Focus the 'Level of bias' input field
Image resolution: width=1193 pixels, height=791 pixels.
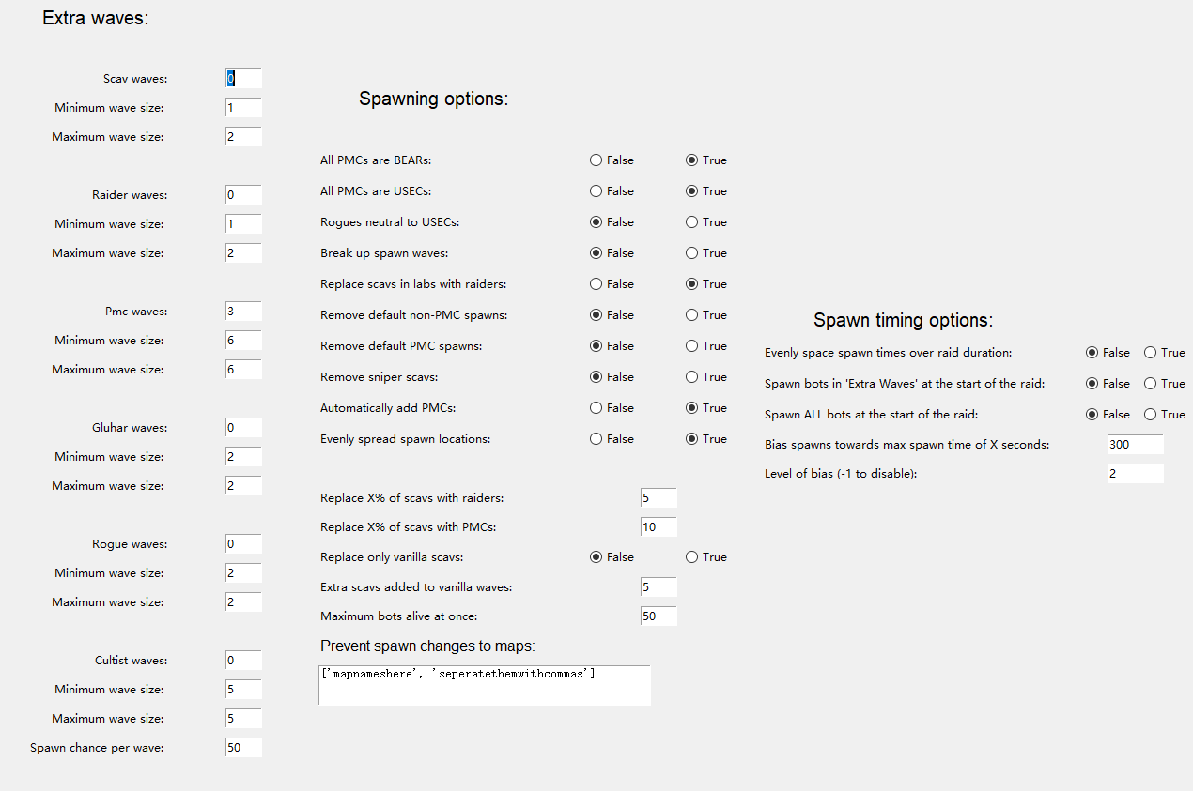point(1135,474)
